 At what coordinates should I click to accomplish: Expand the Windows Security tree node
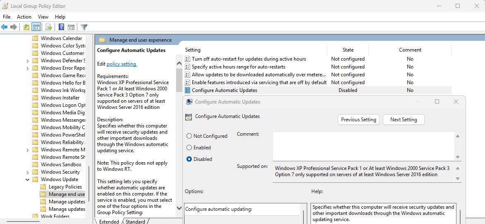(x=28, y=172)
